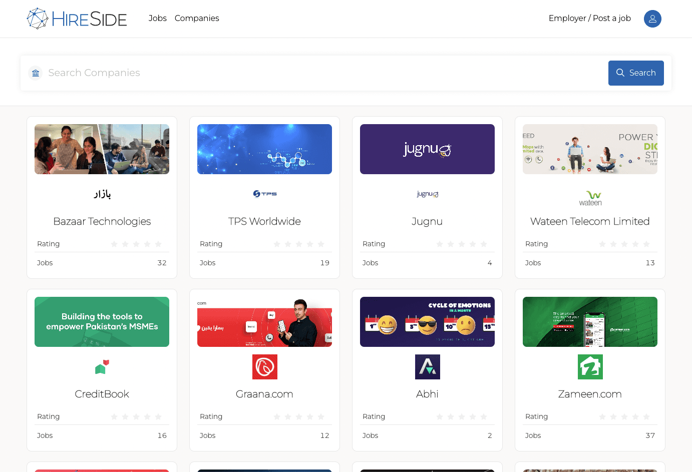Click the TPS Worldwide small logo
The height and width of the screenshot is (472, 692).
coord(264,194)
